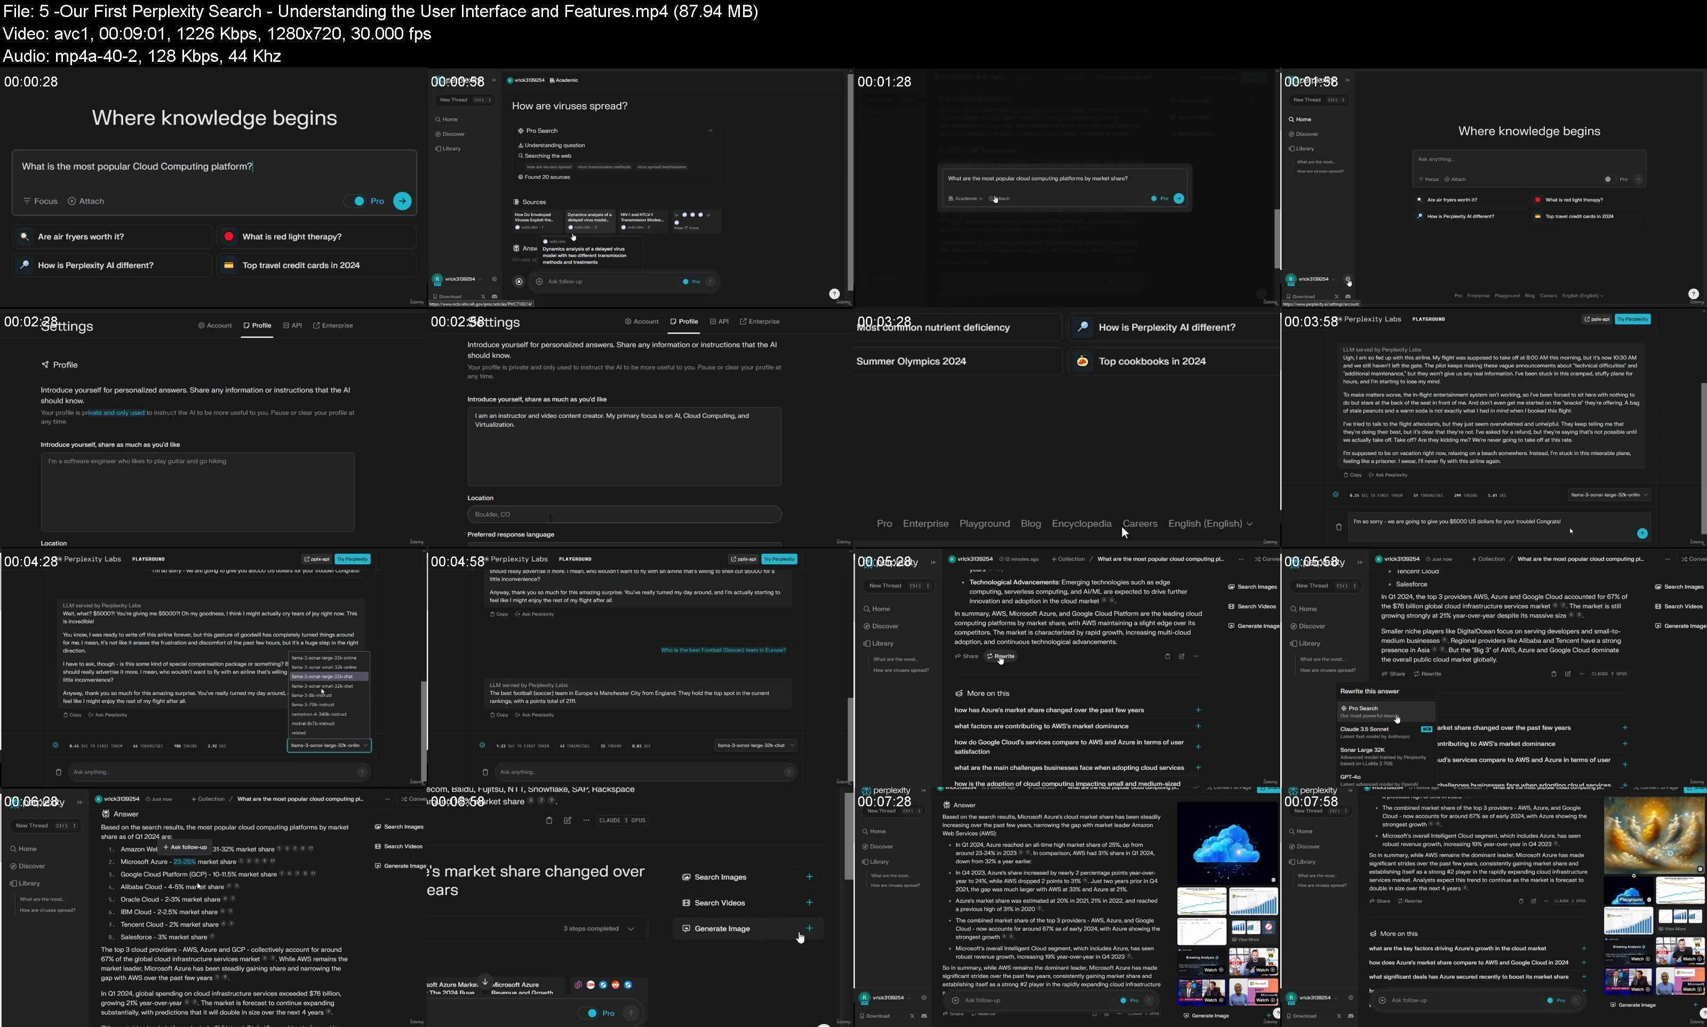
Task: Click Try Perplexity in the 00:03:58 frame
Action: [x=1632, y=319]
